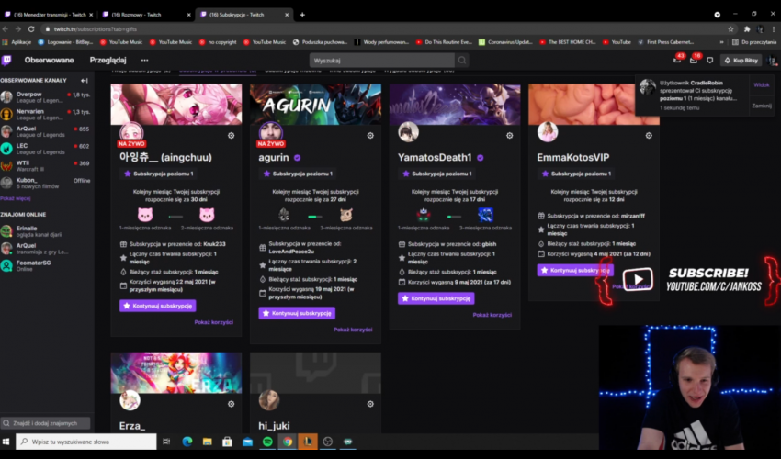Switch to Rozmowy - Twitch tab
This screenshot has height=459, width=781.
[x=145, y=15]
